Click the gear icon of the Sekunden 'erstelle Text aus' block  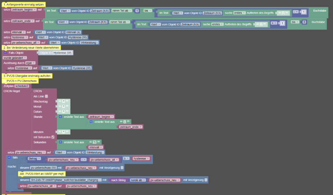click(x=60, y=142)
